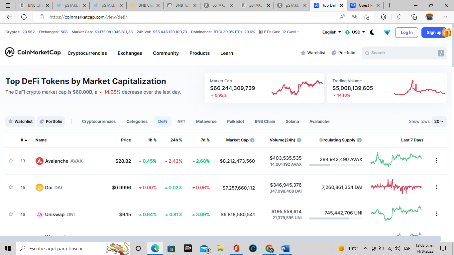Star Uniswap to add to watchlist
The width and height of the screenshot is (454, 255).
tap(11, 214)
